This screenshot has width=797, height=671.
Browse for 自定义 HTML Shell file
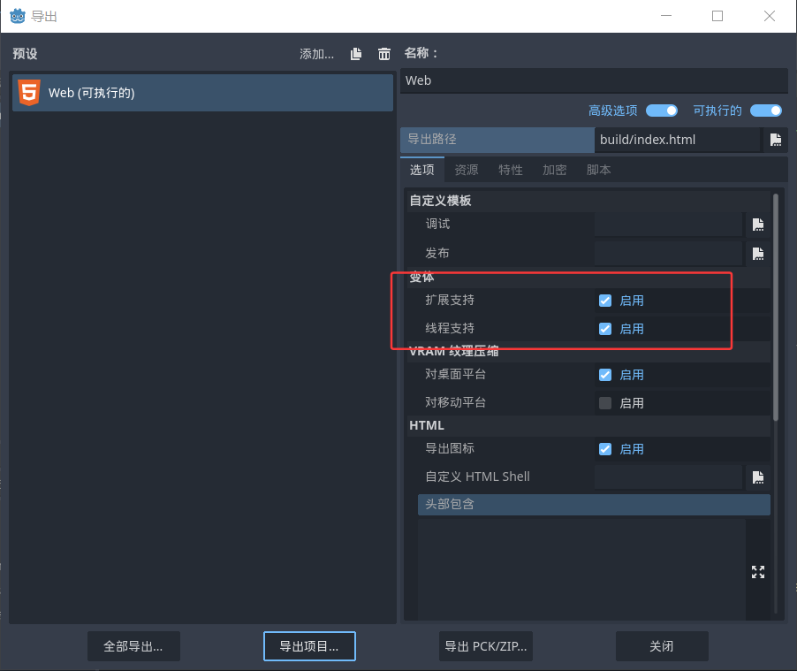coord(757,477)
